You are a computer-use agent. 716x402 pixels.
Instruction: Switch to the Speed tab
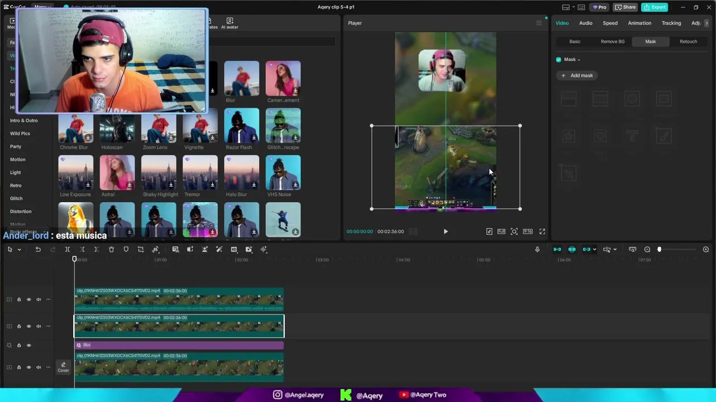[610, 23]
